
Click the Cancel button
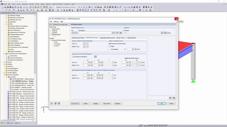coord(171,103)
